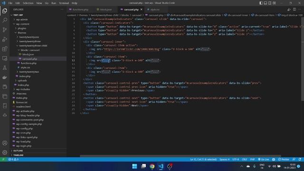Toggle the bottom panel visibility
This screenshot has height=171, width=304.
click(266, 3)
